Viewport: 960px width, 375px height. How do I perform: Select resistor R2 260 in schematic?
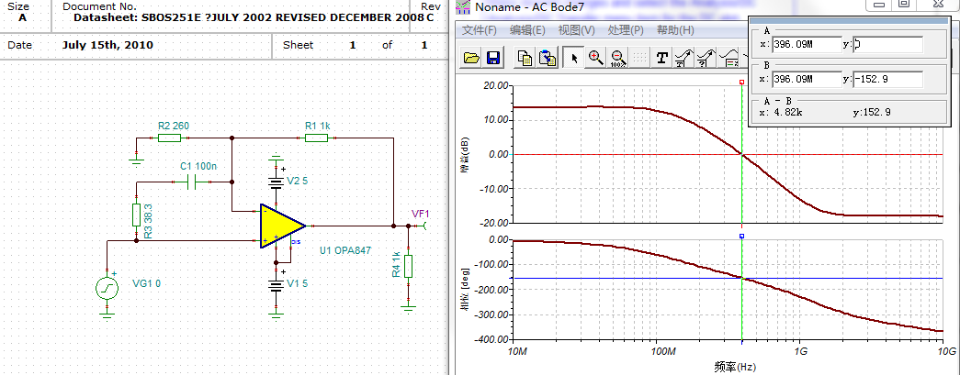[x=169, y=138]
